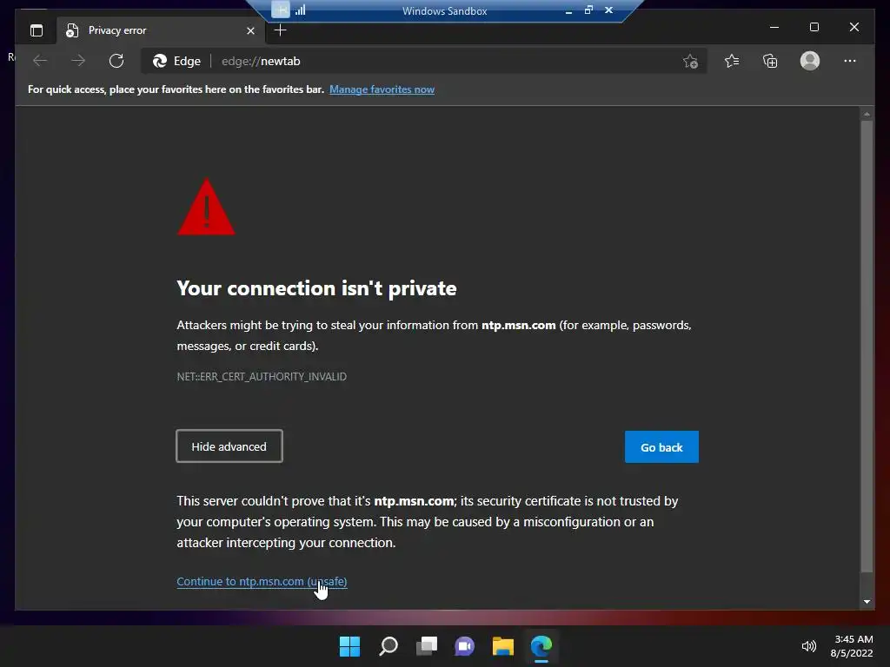Open Settings and more ellipsis menu
Screen dimensions: 890x667
(x=850, y=61)
